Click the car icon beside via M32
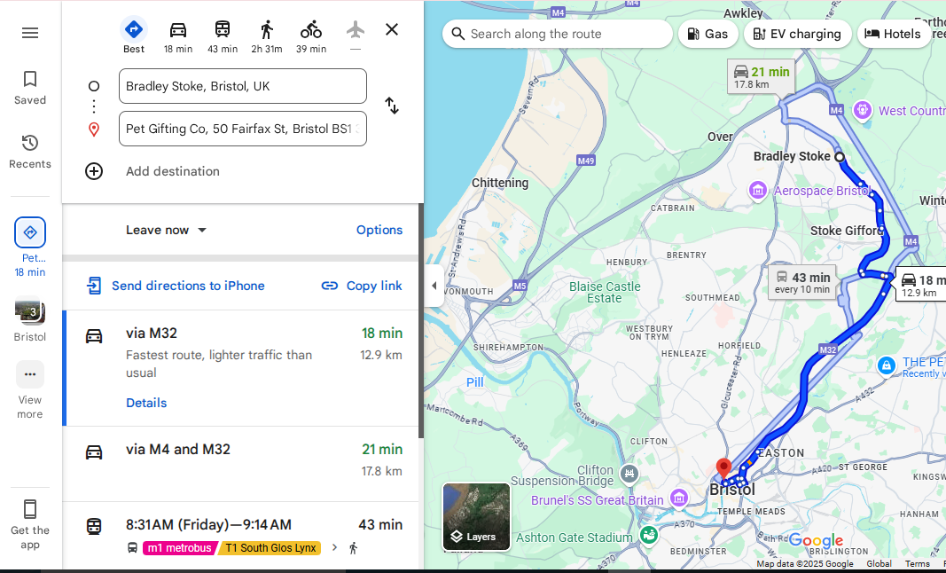This screenshot has height=573, width=946. (x=93, y=335)
